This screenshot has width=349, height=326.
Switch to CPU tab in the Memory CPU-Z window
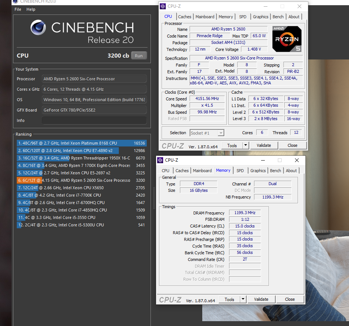165,171
